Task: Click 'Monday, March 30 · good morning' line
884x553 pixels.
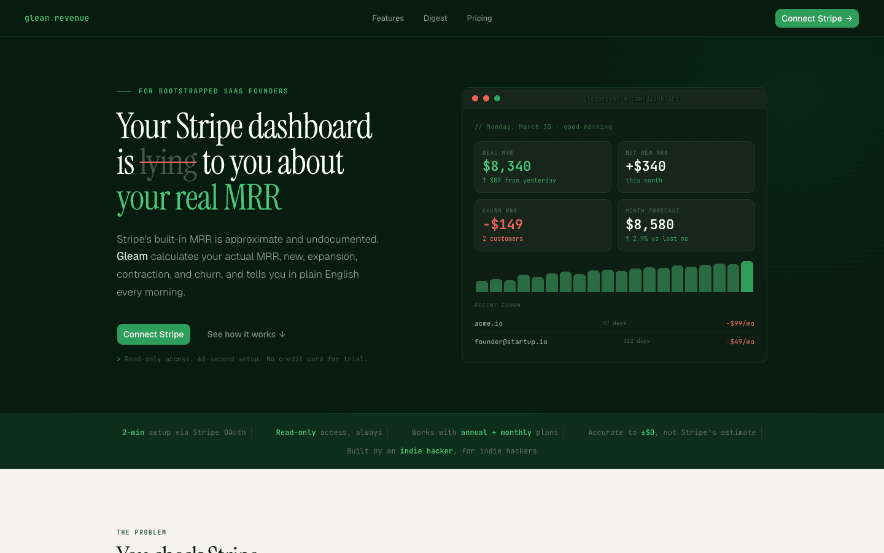Action: 543,127
